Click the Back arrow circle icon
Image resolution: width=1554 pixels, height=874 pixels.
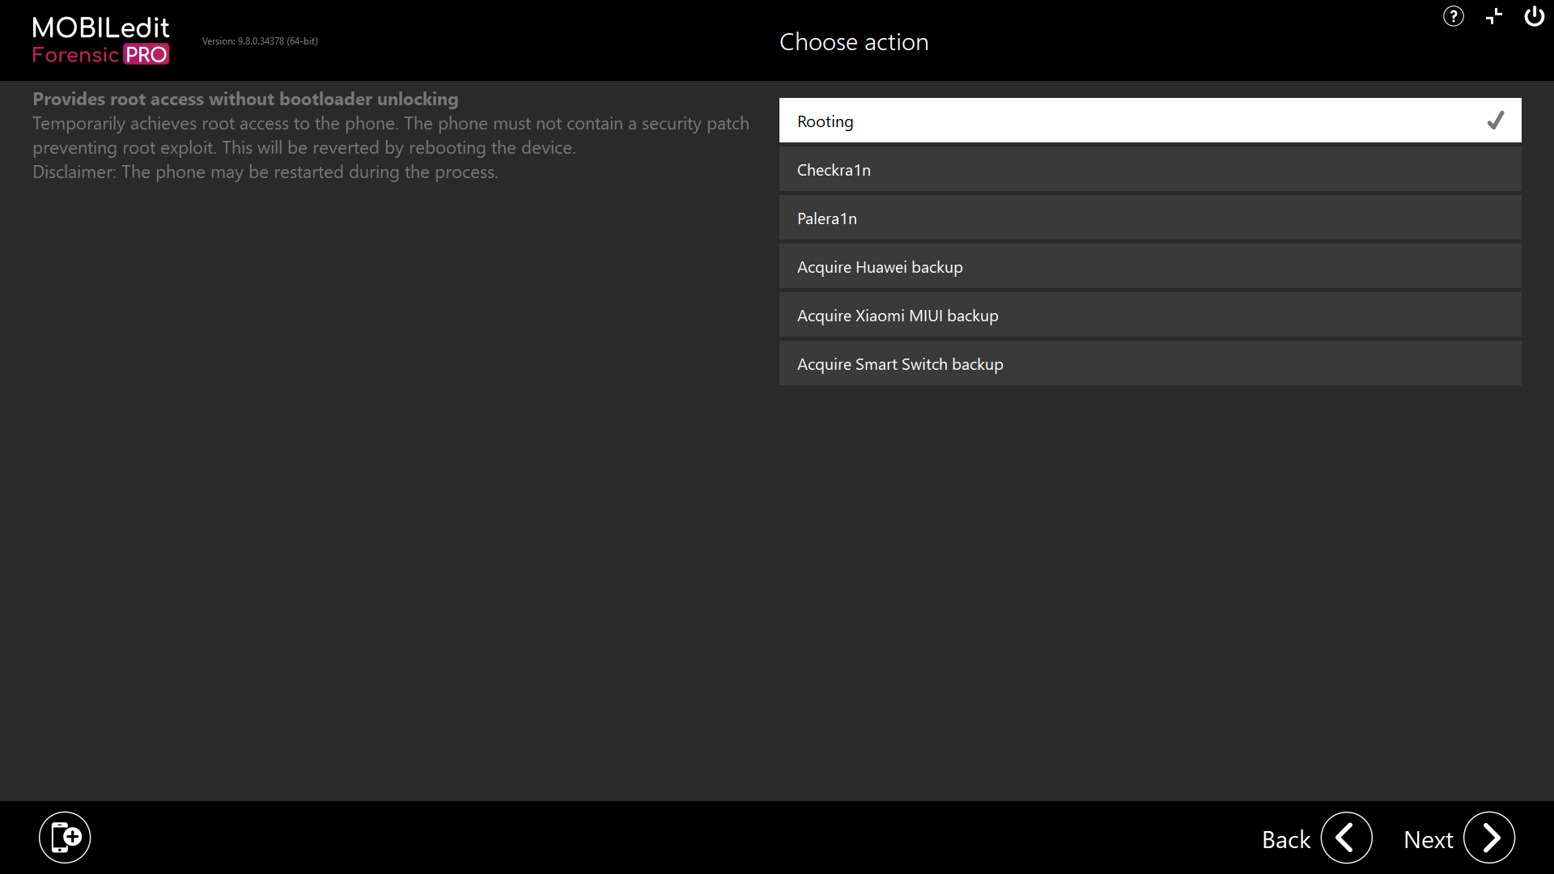click(x=1347, y=838)
